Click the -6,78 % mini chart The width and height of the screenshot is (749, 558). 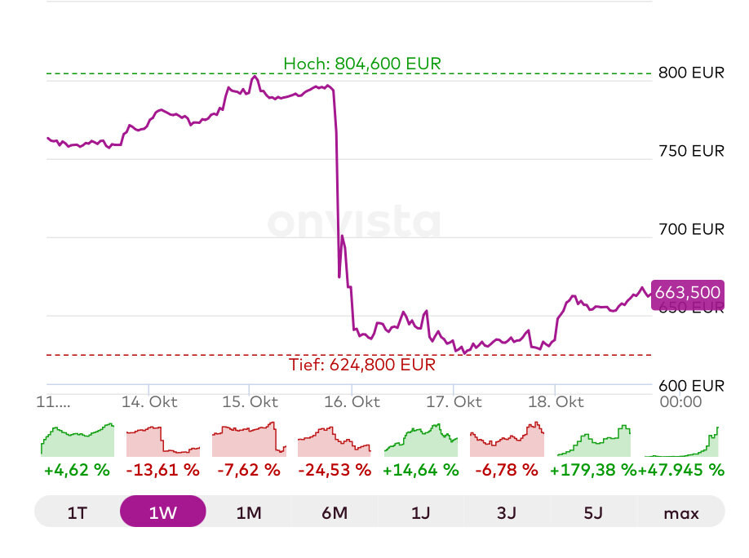(x=507, y=441)
